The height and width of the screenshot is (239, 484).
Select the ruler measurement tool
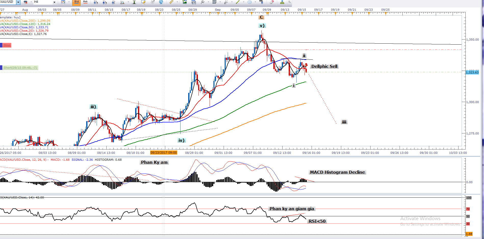tap(171, 2)
